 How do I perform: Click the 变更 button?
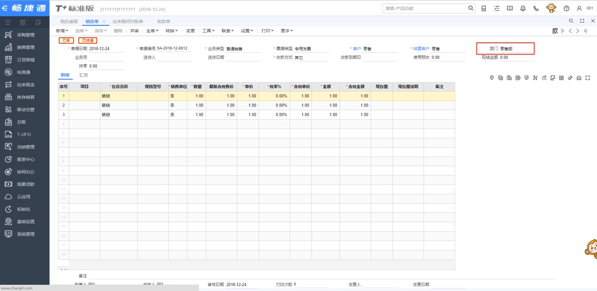(191, 31)
